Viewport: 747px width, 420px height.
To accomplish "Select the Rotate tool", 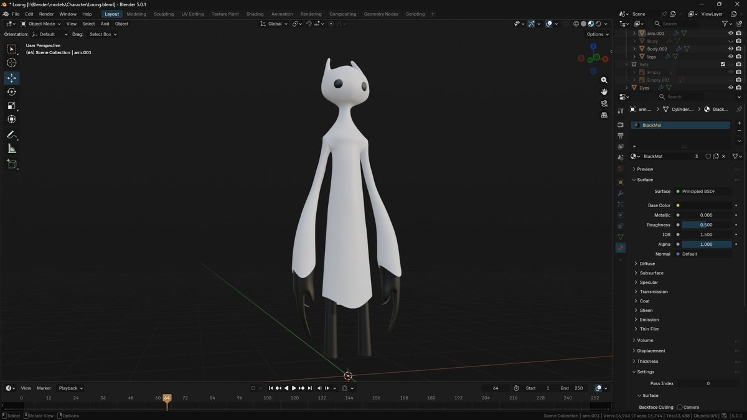I will pyautogui.click(x=12, y=92).
